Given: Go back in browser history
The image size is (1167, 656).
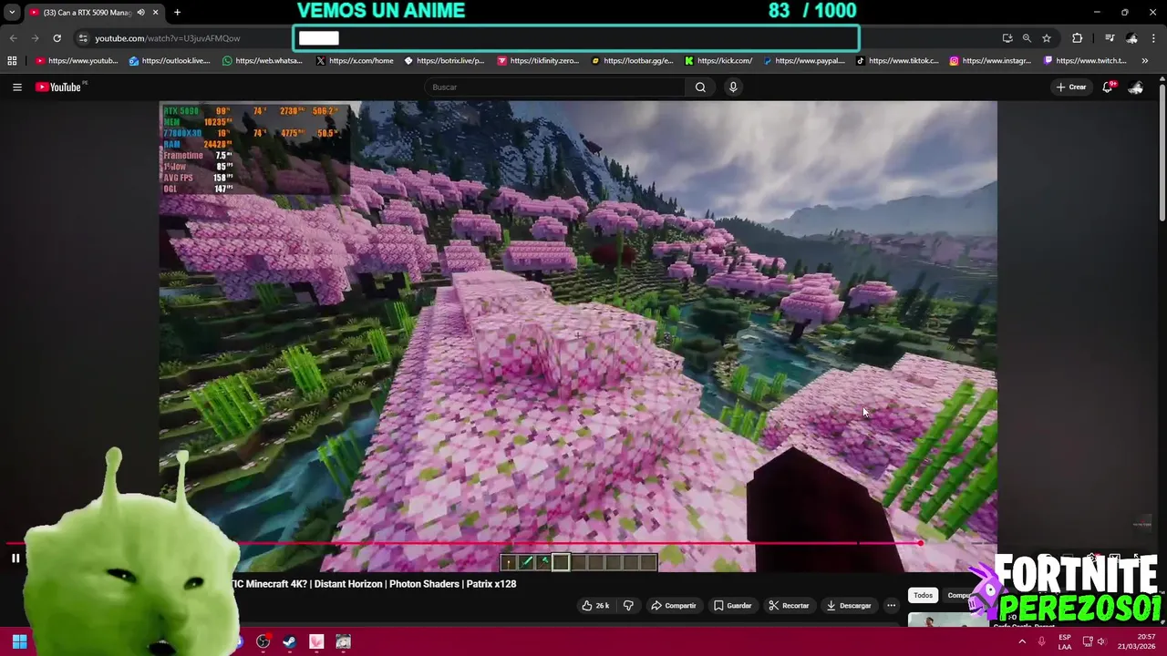Looking at the screenshot, I should coord(13,38).
